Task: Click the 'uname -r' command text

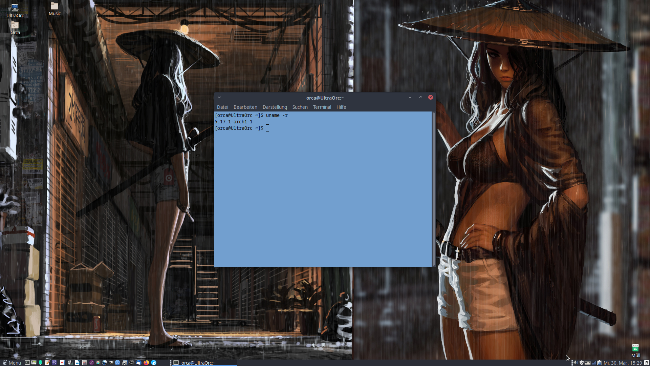Action: click(277, 115)
